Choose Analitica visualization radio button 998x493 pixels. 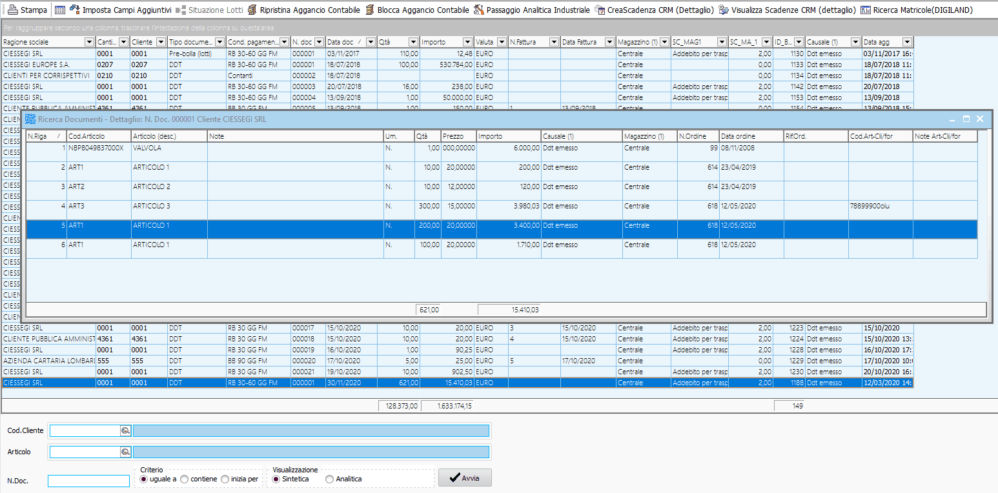pos(330,479)
